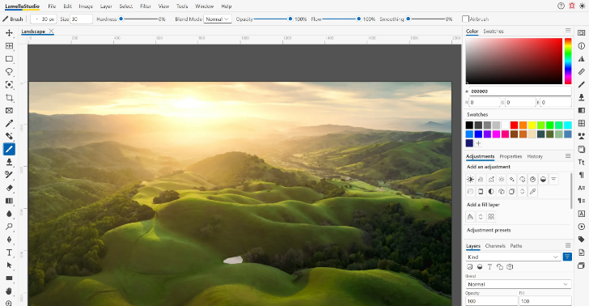Pick the red color swatch
The width and height of the screenshot is (589, 306).
point(514,125)
